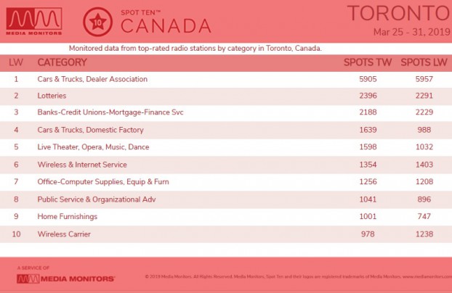
Task: Select the Home Furnishings row
Action: coord(226,217)
